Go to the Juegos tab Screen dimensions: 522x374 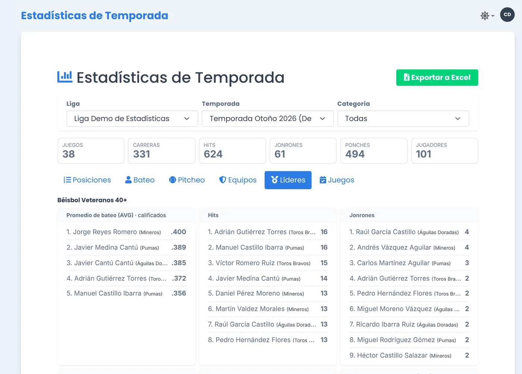[337, 180]
